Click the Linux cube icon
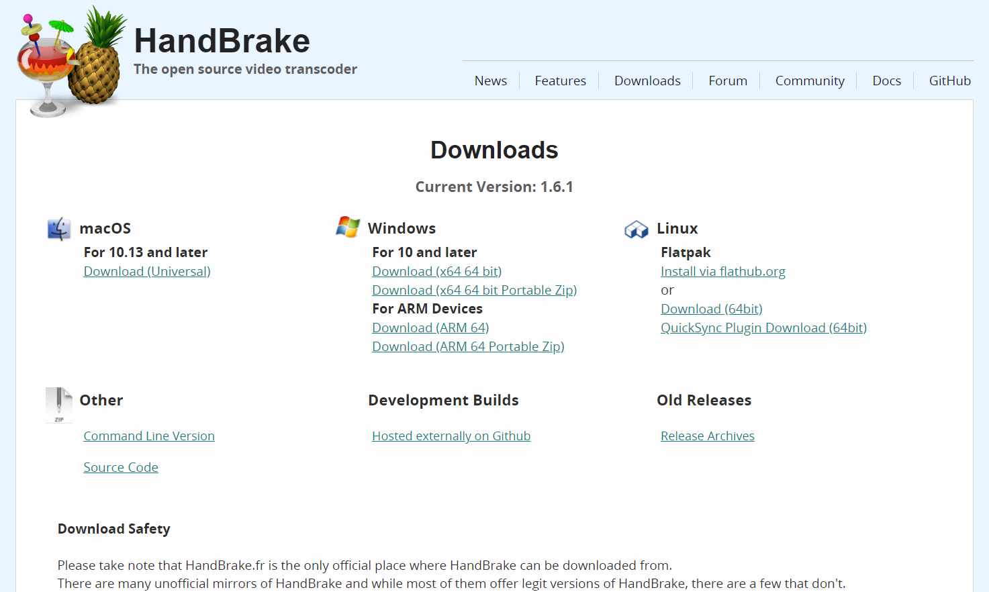 coord(636,230)
